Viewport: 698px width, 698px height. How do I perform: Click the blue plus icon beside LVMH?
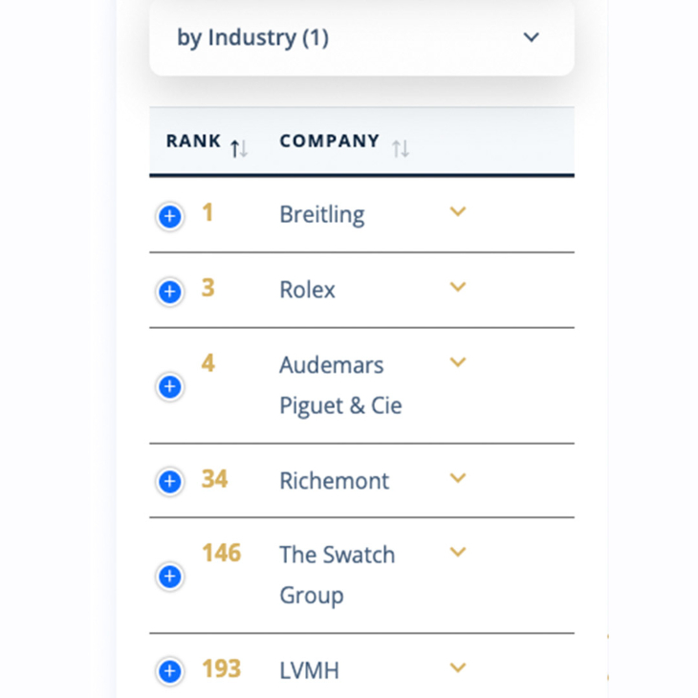pos(169,671)
